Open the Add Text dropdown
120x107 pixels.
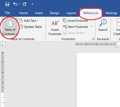coord(29,21)
